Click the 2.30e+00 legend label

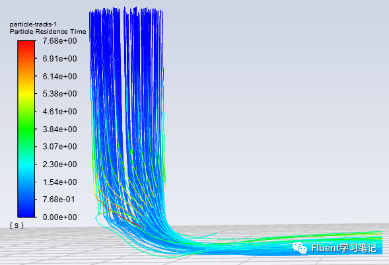point(59,165)
